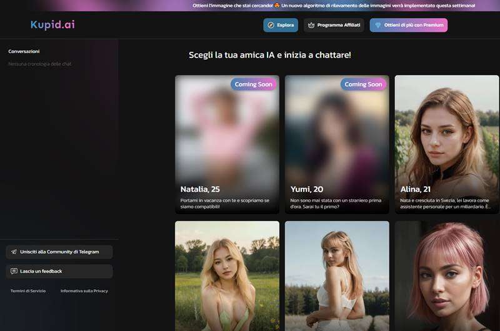Open Termini di Servizio link
Viewport: 500px width, 331px height.
(x=28, y=291)
